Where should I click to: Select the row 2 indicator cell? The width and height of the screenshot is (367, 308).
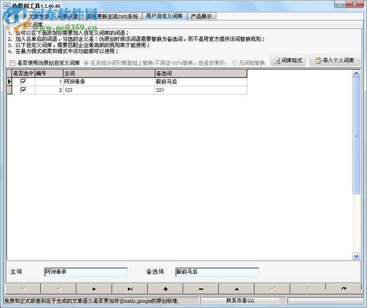[9, 90]
